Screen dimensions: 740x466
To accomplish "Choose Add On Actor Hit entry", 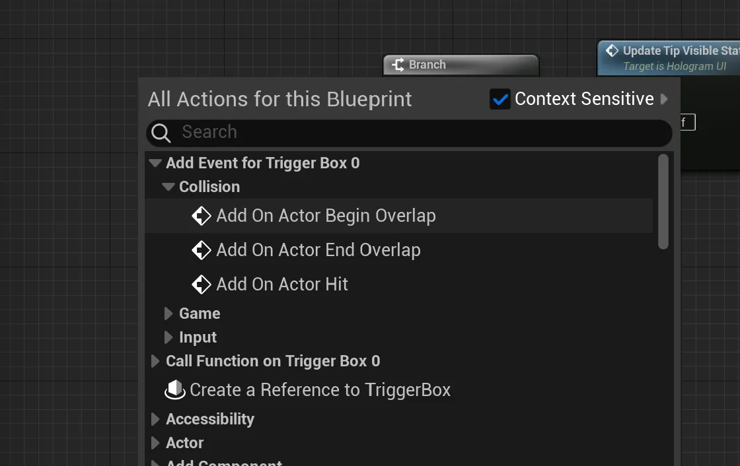I will point(282,284).
